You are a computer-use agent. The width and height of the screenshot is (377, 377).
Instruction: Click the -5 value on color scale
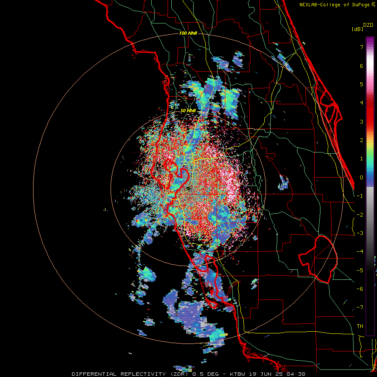pos(360,271)
